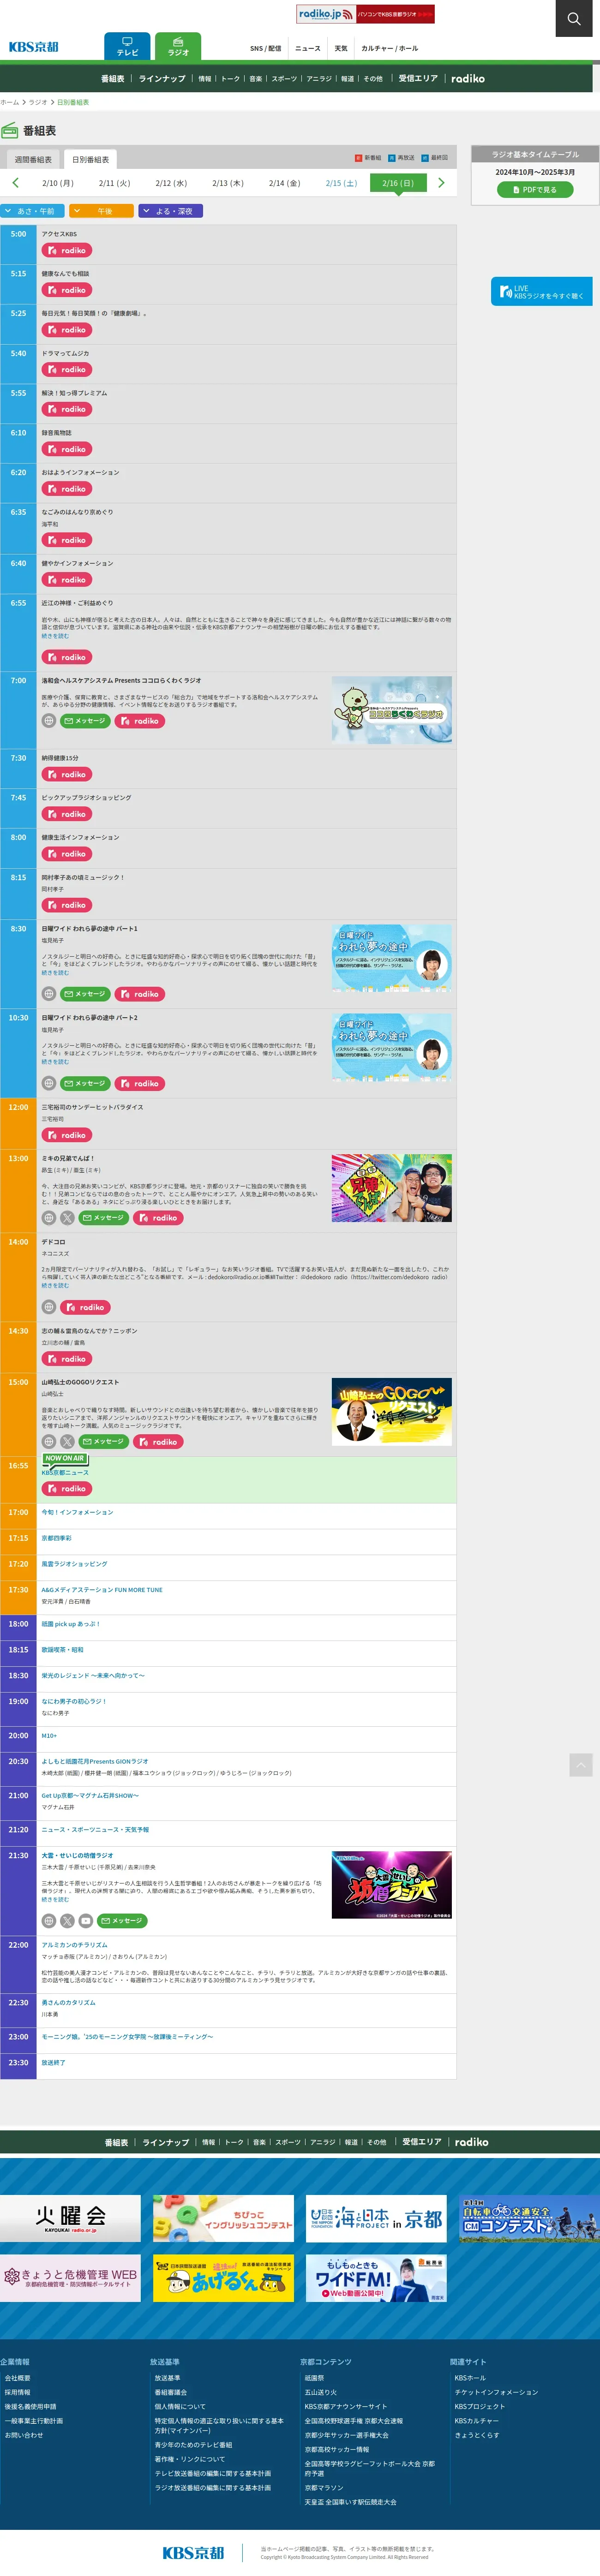
Task: Open SNS / 配信 header menu
Action: 265,48
